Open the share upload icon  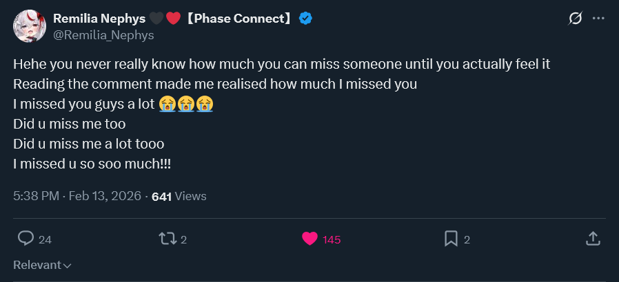coord(593,239)
